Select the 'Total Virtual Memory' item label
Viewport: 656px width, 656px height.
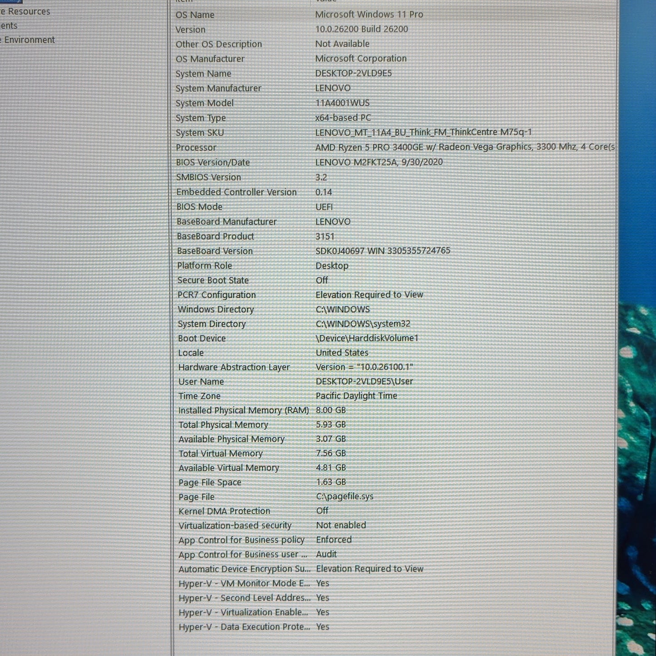pyautogui.click(x=221, y=454)
